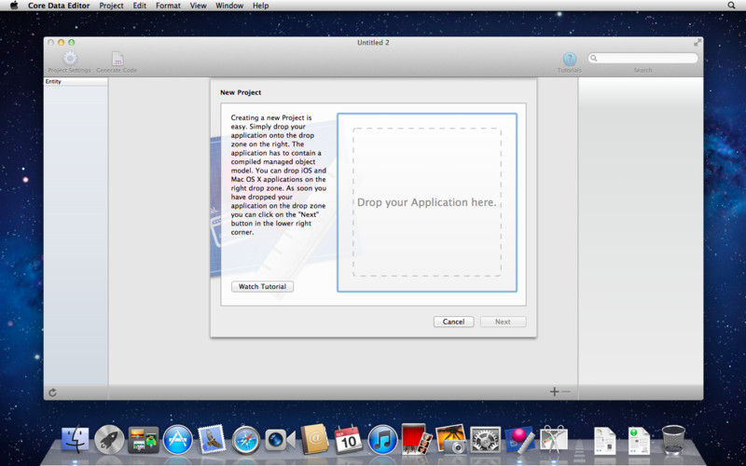The width and height of the screenshot is (746, 466).
Task: Open the Project Settings gear toolbar icon
Action: coord(69,59)
